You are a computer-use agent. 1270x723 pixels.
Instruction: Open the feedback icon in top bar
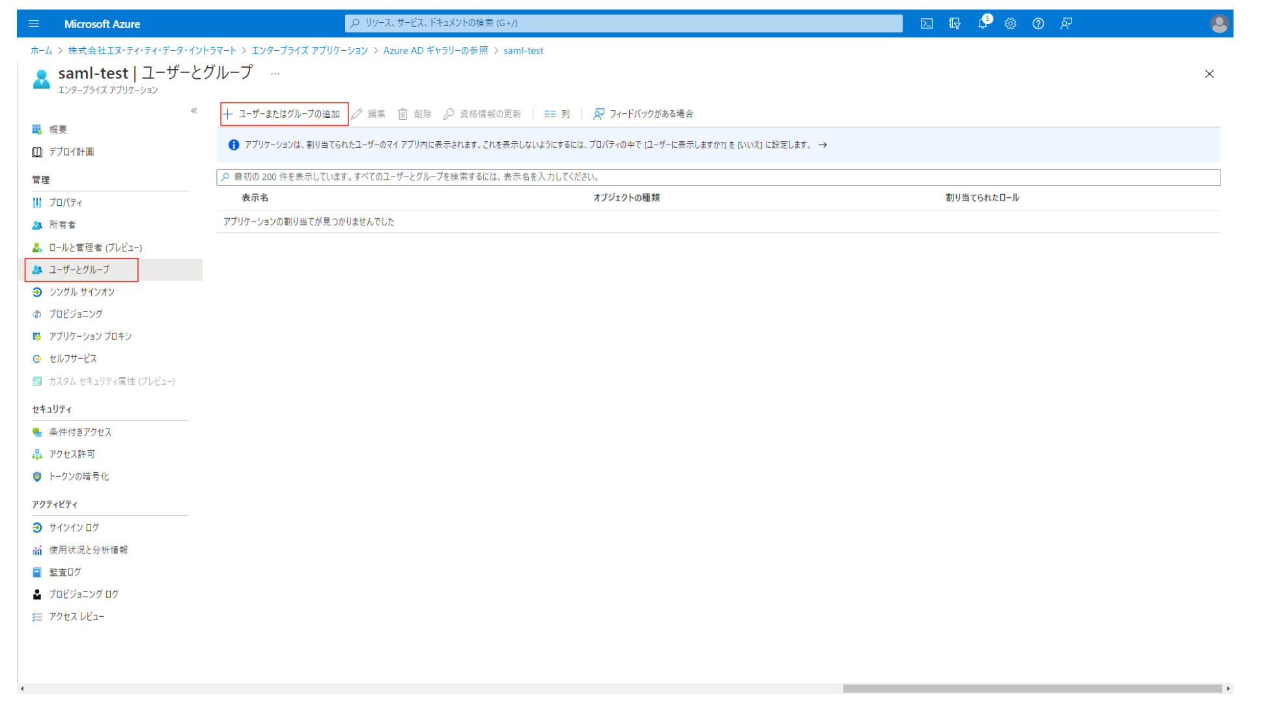(1066, 23)
